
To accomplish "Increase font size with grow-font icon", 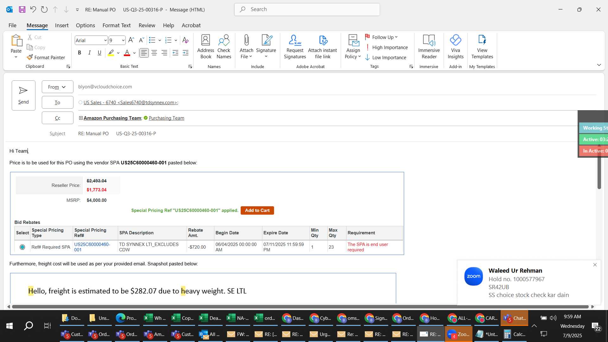I will (x=131, y=40).
